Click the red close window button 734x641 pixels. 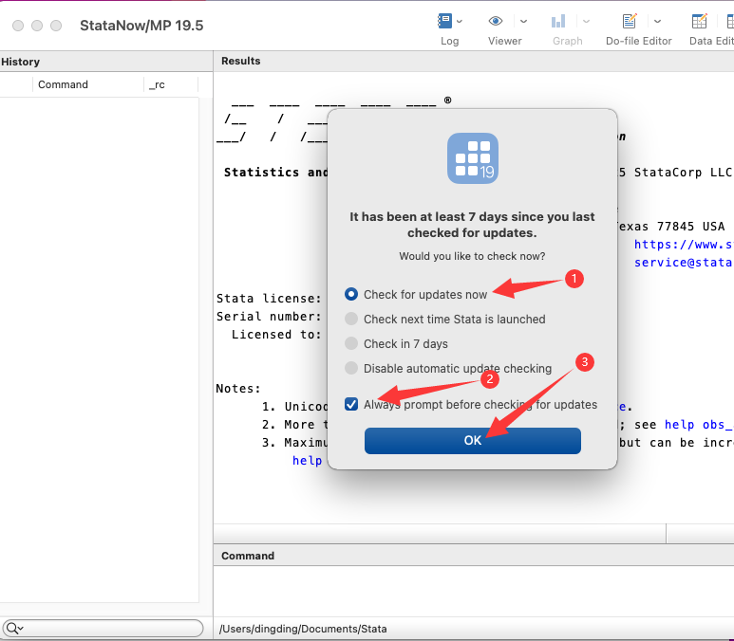pos(18,26)
